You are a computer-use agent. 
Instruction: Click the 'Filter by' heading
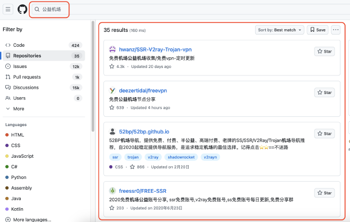coord(13,29)
